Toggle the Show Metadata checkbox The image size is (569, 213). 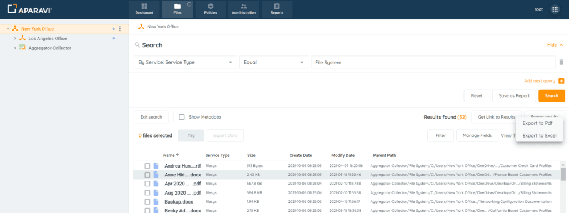(182, 117)
